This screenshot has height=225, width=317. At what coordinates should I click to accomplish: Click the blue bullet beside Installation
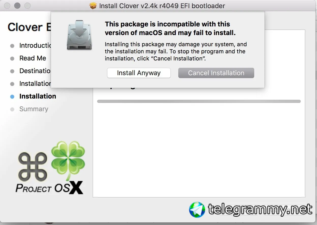point(12,97)
